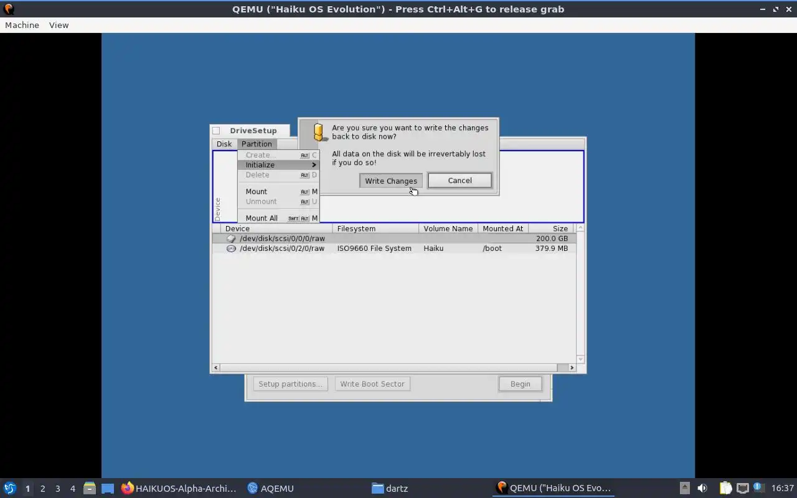797x498 pixels.
Task: Click the hard disk icon of the 200.0 GB device
Action: tap(231, 238)
